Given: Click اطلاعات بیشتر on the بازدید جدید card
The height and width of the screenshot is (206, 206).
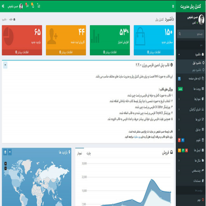Looking at the screenshot, I should (x=22, y=52).
